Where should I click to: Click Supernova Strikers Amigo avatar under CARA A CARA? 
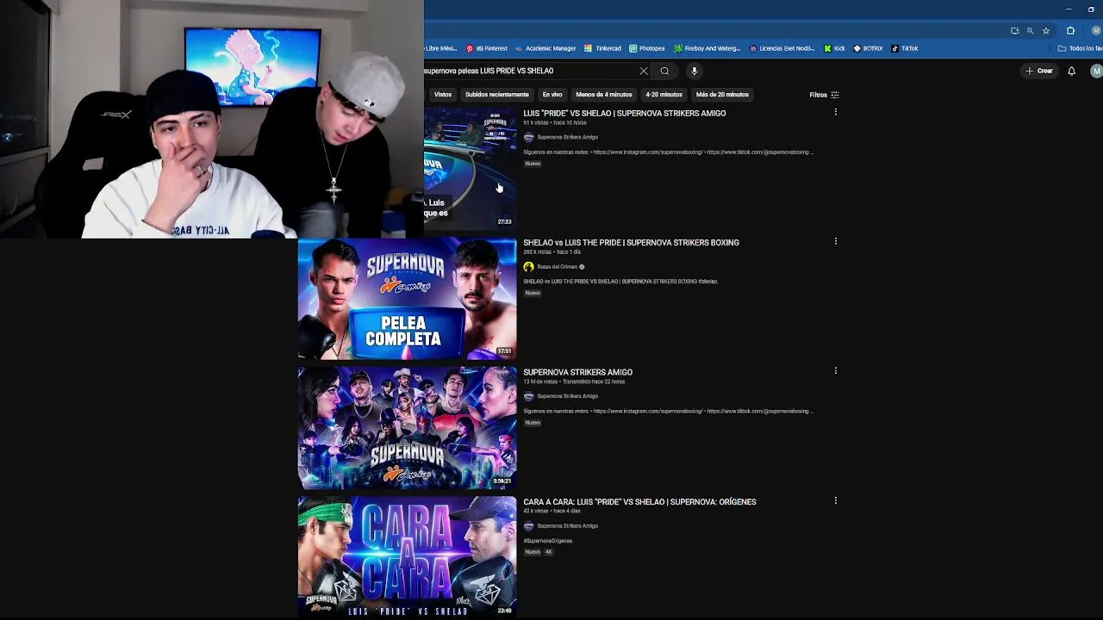(528, 526)
